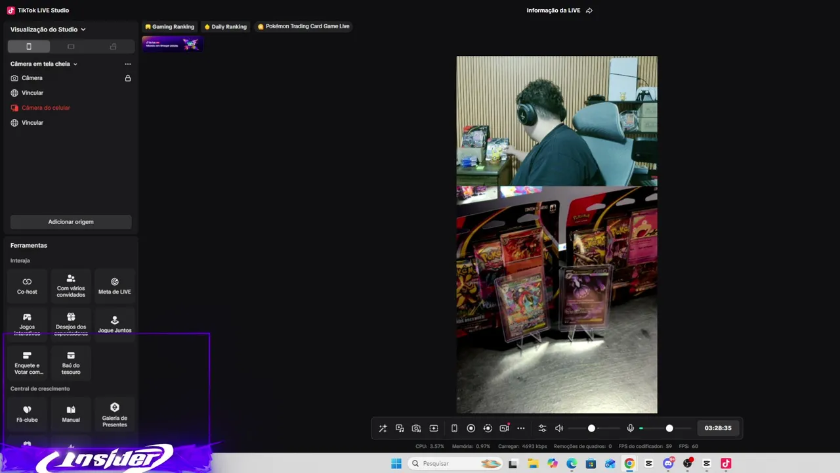
Task: Select the Vincular source under Câmera do celular
Action: 71,123
